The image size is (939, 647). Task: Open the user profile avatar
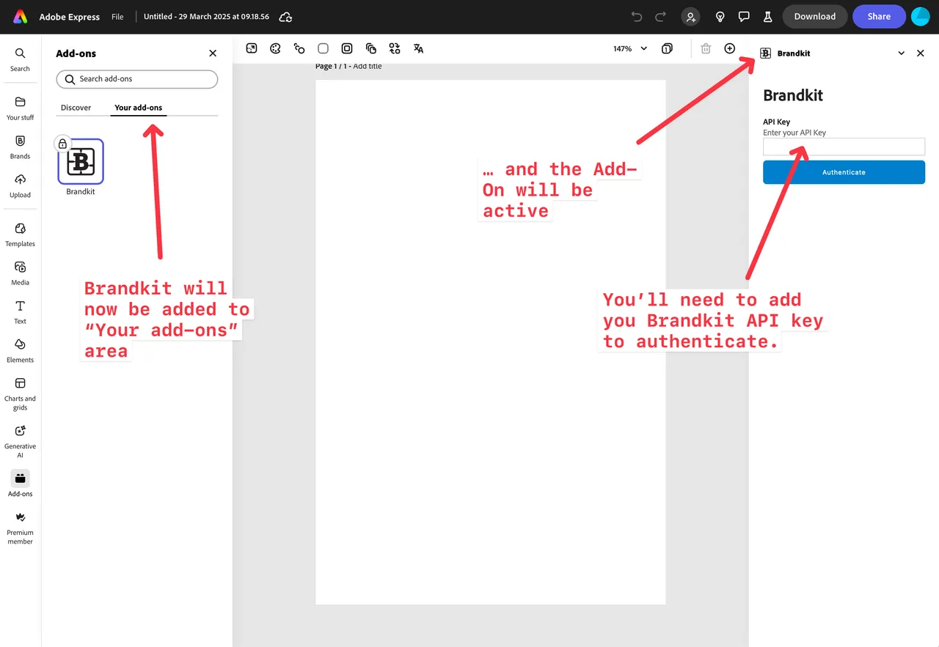tap(921, 16)
